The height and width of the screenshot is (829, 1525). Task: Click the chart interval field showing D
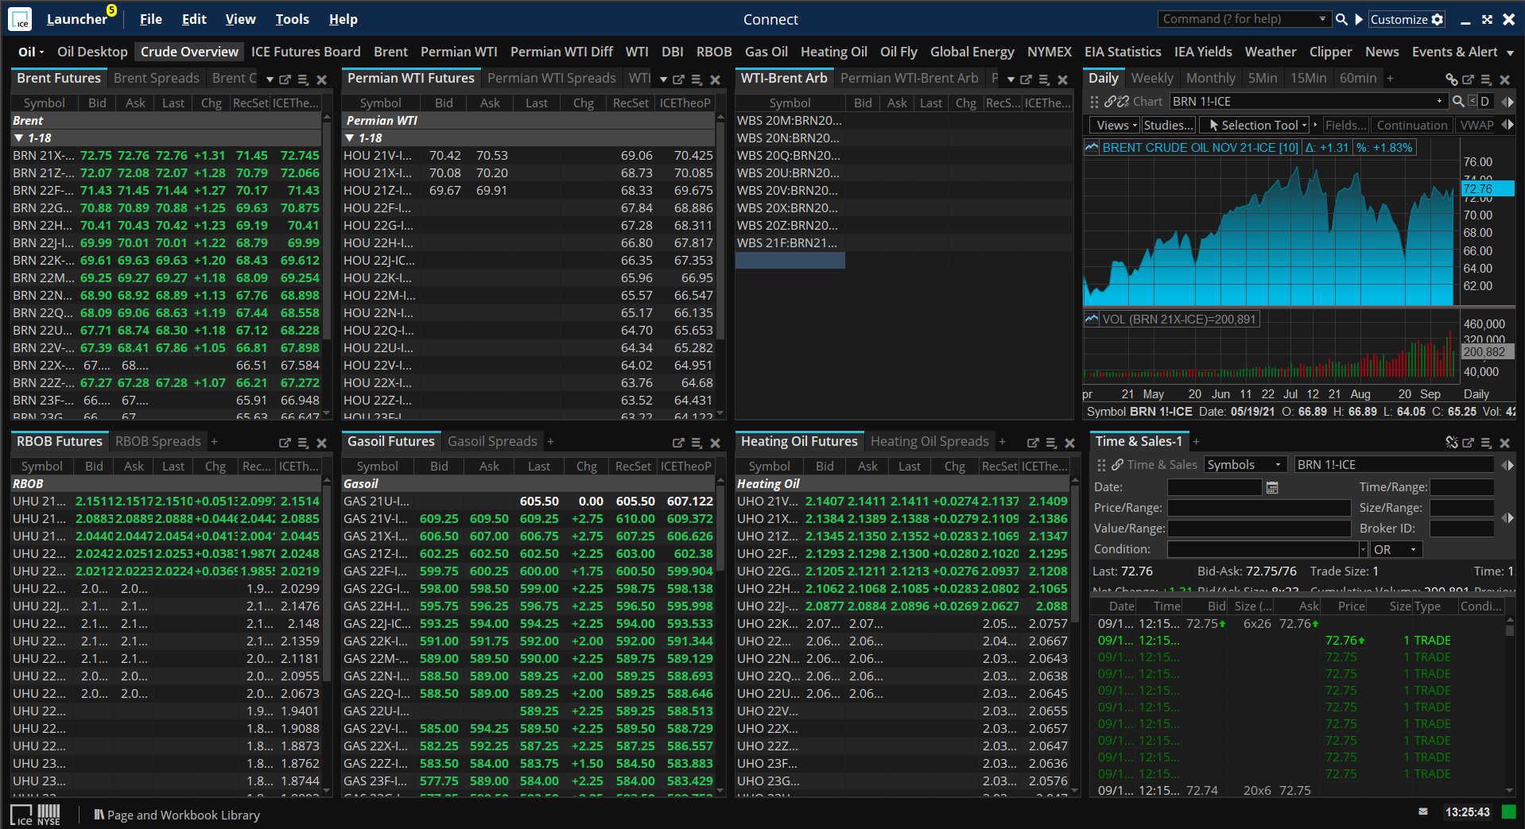(x=1484, y=101)
